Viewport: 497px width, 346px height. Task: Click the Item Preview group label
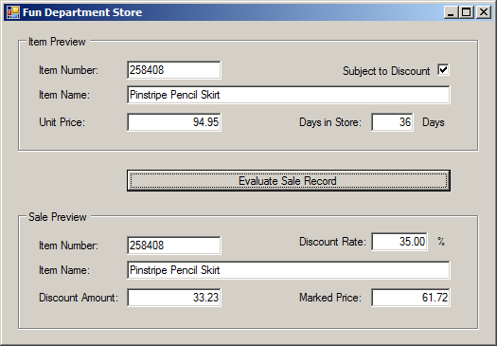coord(57,42)
